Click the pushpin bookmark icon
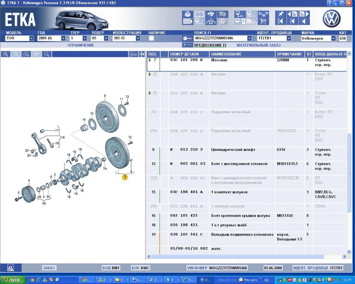This screenshot has height=284, width=355. [281, 14]
